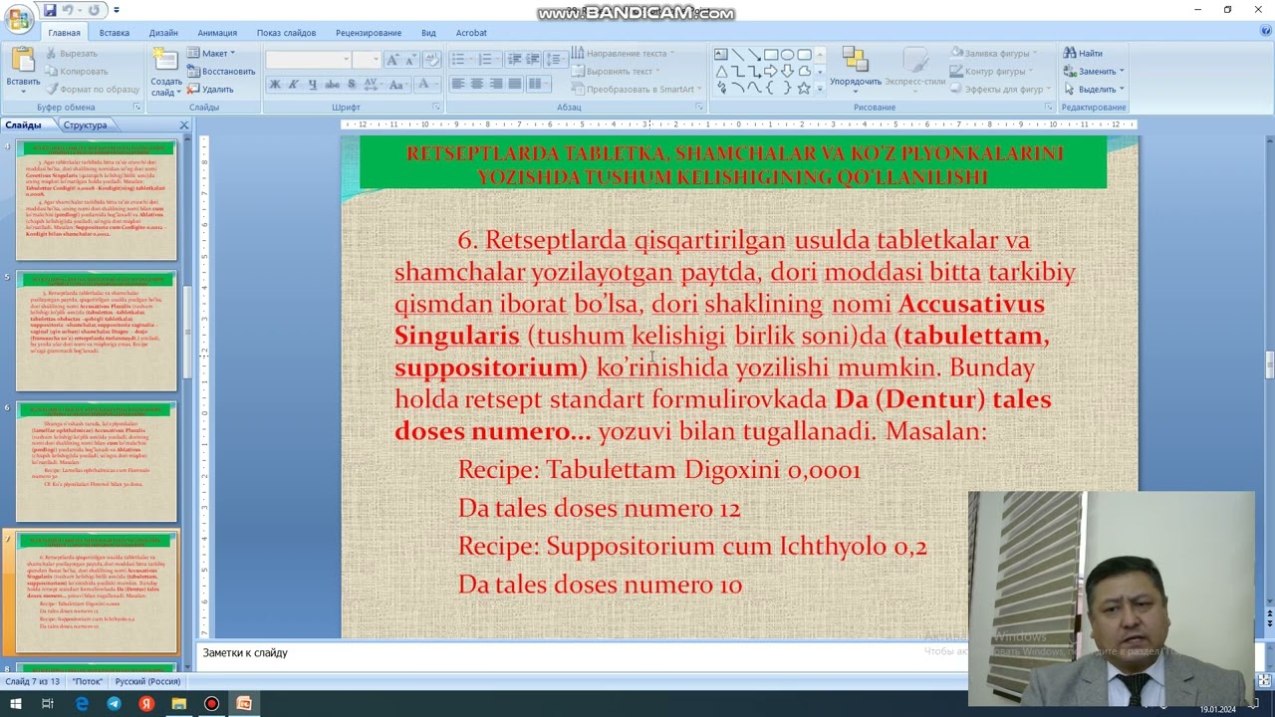
Task: Select the rectangle shape
Action: [x=771, y=55]
